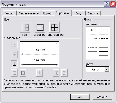The height and width of the screenshot is (103, 117).
Task: Choose the double line style
Action: pyautogui.click(x=104, y=56)
